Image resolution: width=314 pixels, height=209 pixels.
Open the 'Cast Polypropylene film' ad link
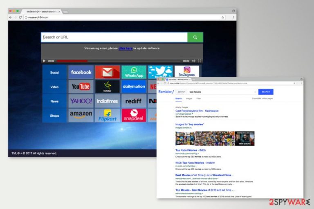coord(197,111)
